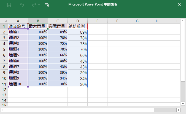Click 66% in the 实际音量 column

pos(58,55)
